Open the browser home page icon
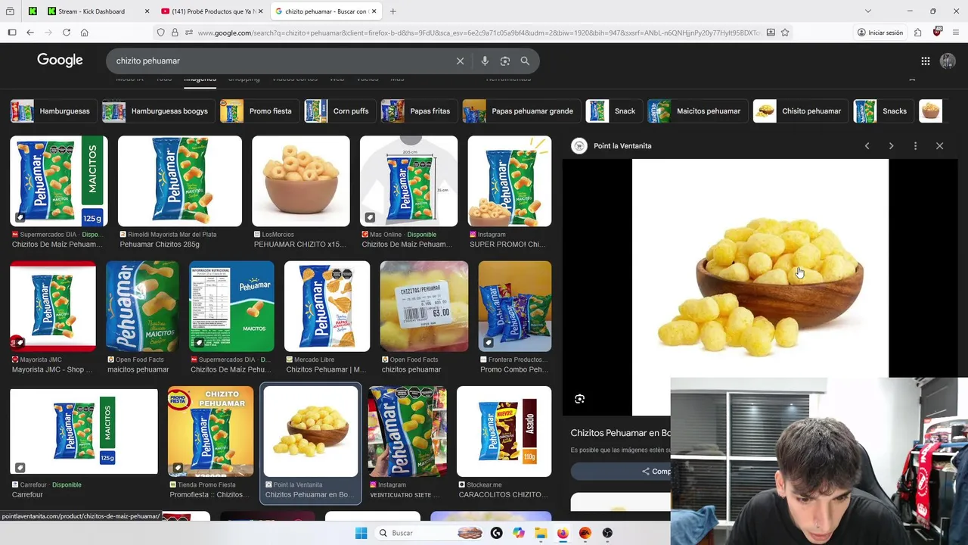 pyautogui.click(x=85, y=33)
